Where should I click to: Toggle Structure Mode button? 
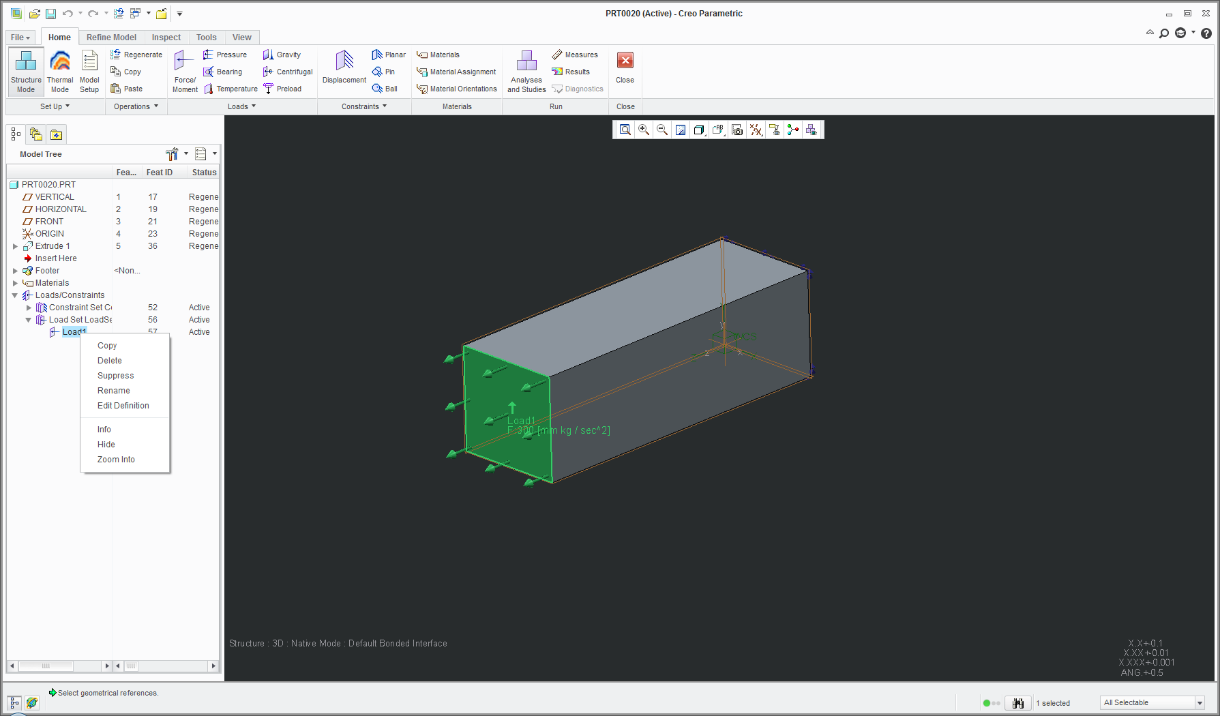[x=26, y=71]
